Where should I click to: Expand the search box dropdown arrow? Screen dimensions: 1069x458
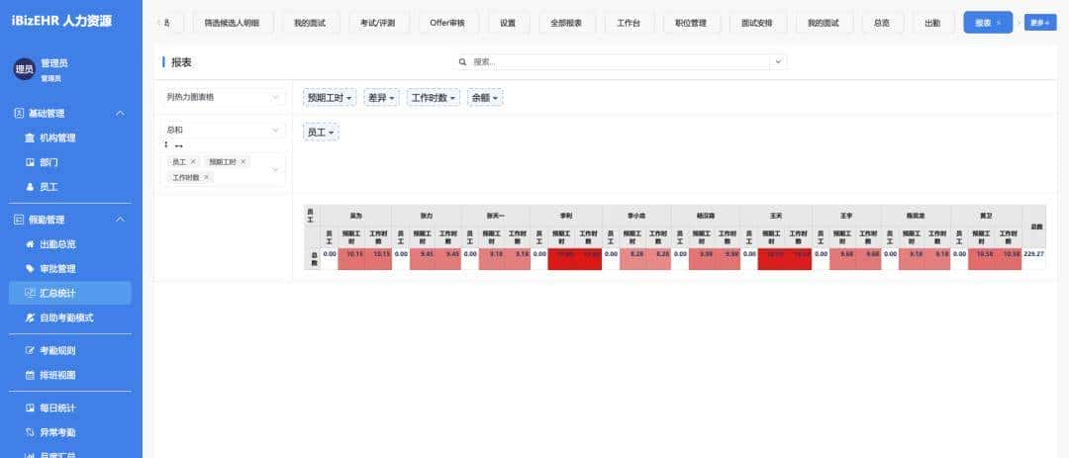tap(779, 62)
